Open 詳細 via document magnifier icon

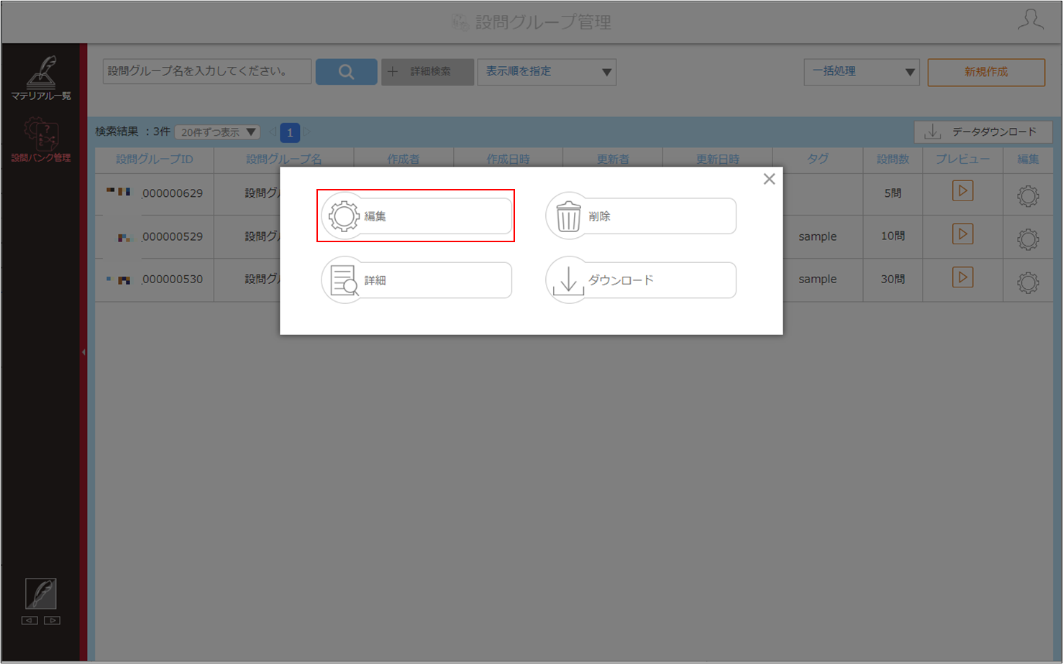[x=344, y=280]
